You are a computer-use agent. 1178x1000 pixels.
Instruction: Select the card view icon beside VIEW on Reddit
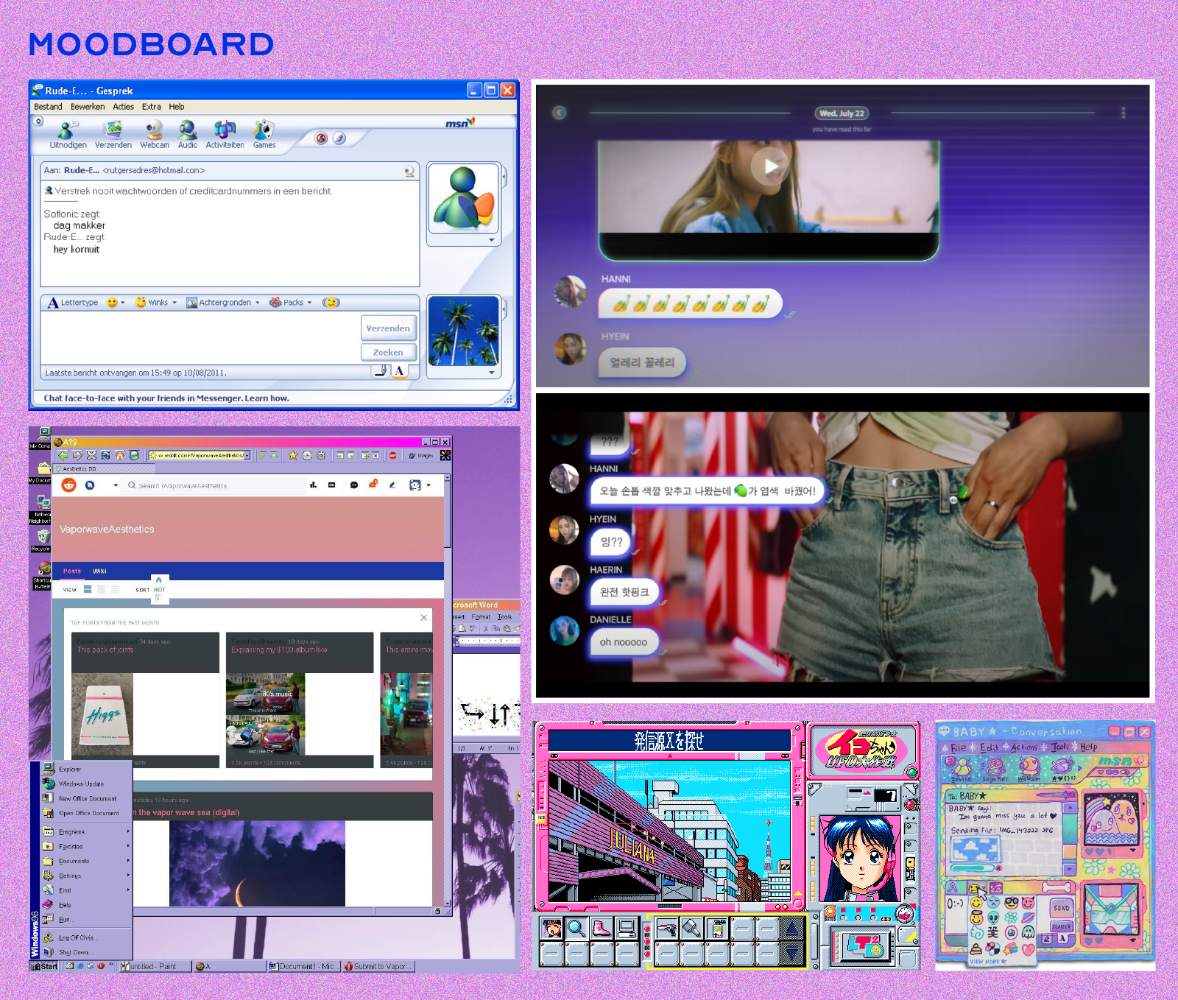tap(88, 589)
